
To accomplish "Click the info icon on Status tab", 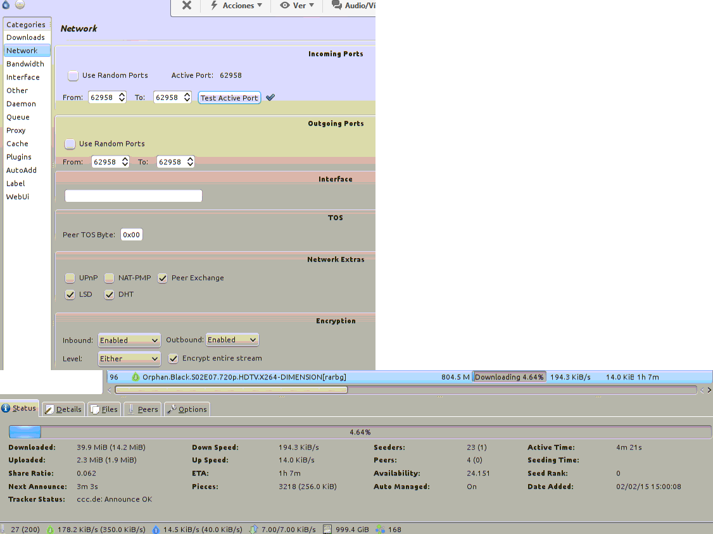I will coord(6,408).
